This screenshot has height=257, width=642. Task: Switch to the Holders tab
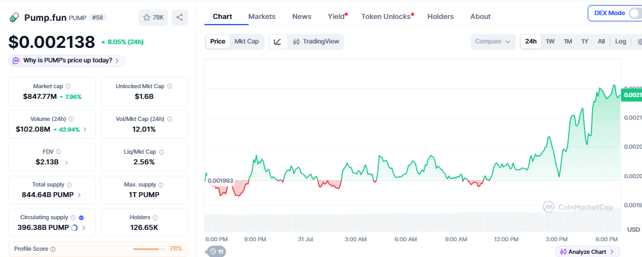point(441,16)
